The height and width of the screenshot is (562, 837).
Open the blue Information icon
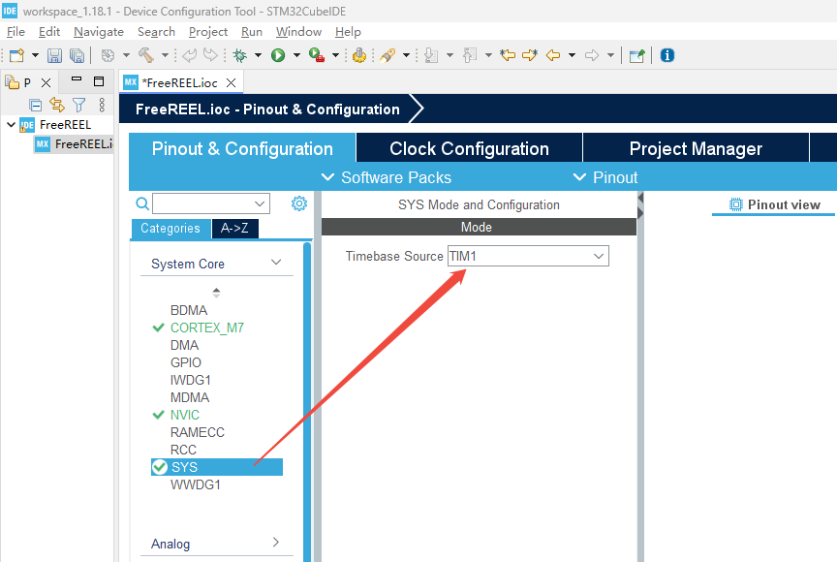coord(667,55)
